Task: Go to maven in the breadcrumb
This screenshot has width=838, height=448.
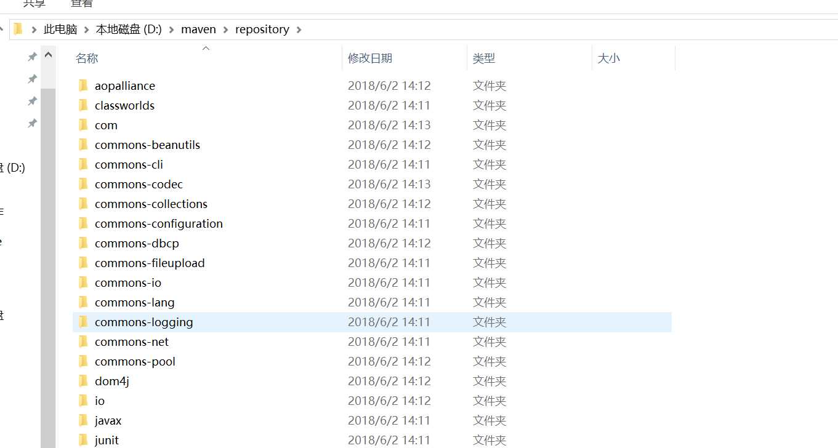Action: point(198,30)
